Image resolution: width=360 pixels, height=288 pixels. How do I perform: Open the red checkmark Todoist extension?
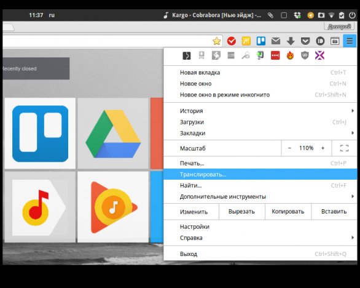[x=231, y=41]
